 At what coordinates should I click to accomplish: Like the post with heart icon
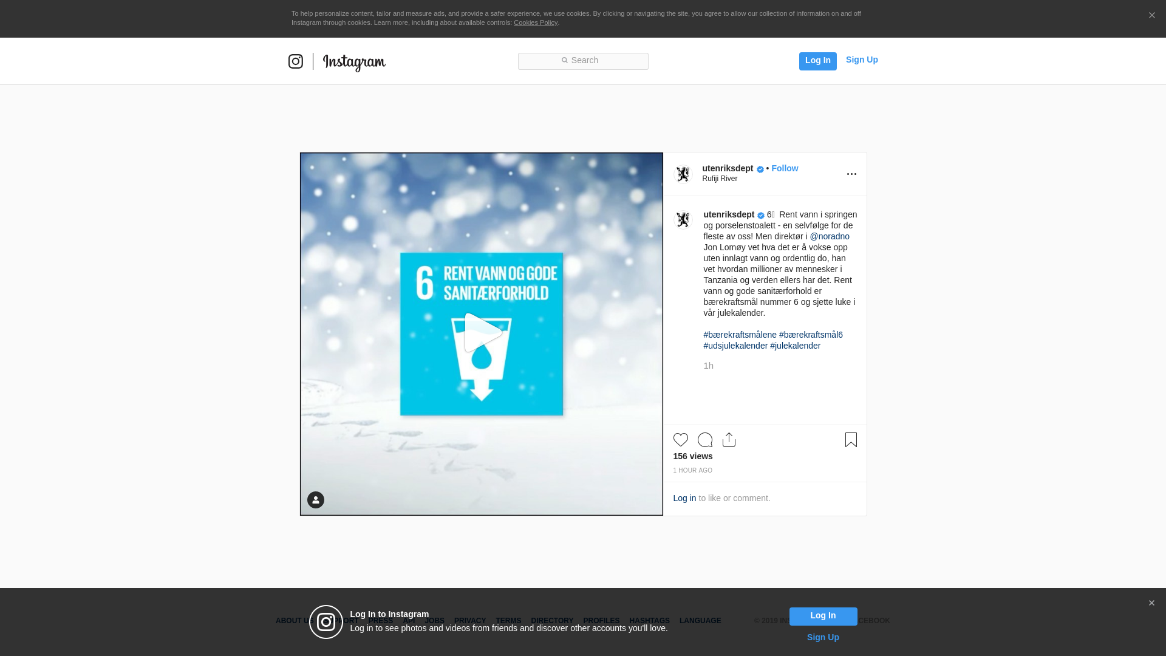click(x=680, y=440)
